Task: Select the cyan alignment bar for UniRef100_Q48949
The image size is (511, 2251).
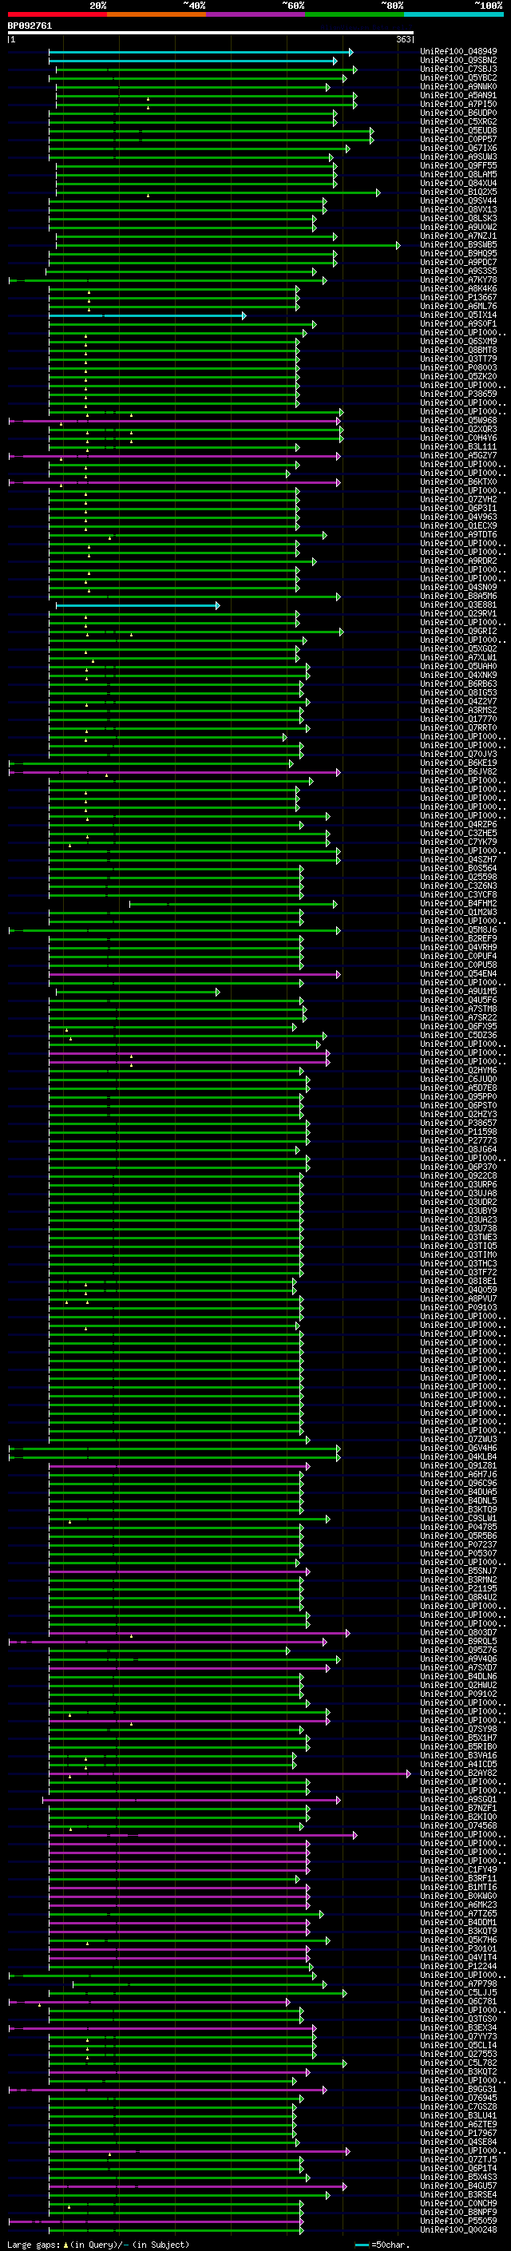Action: tap(201, 53)
